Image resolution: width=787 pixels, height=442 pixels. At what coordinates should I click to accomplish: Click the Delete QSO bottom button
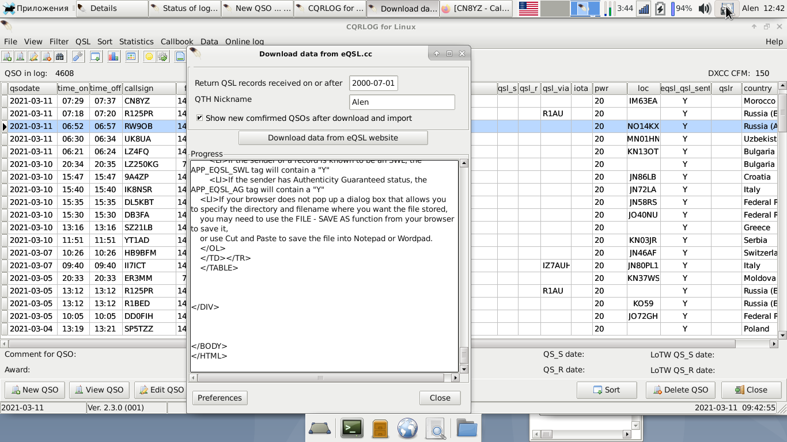680,390
